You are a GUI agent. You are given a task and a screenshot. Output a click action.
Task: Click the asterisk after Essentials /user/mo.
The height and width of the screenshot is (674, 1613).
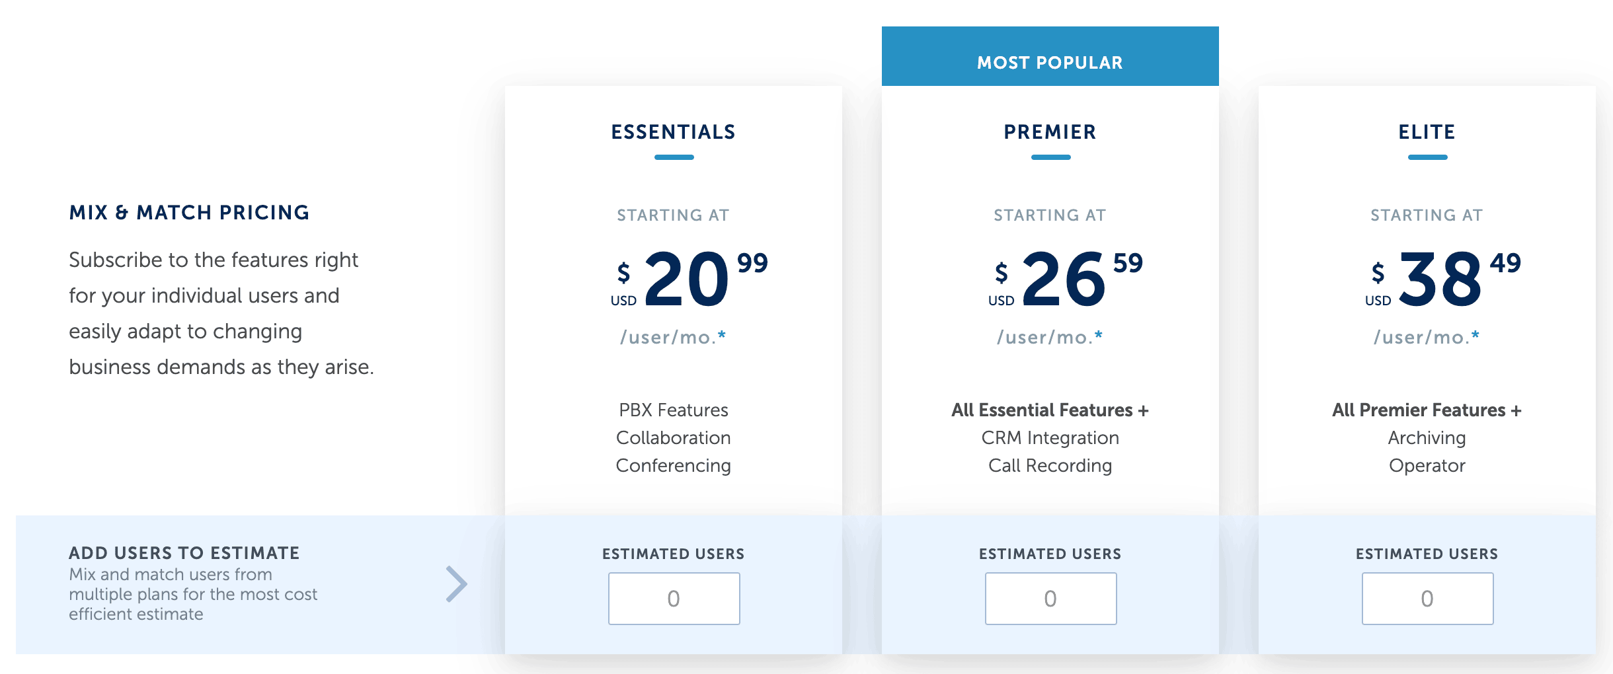(722, 335)
